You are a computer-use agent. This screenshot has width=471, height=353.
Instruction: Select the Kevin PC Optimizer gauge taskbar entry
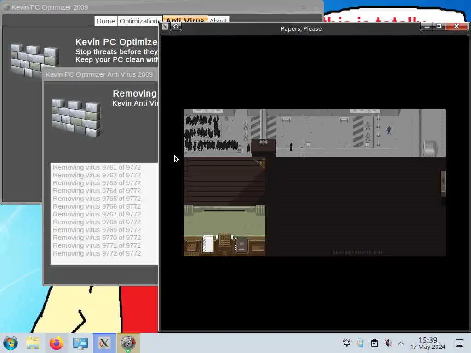click(x=128, y=343)
